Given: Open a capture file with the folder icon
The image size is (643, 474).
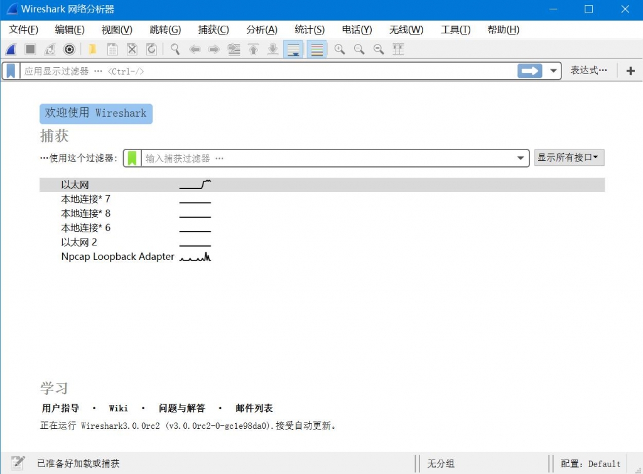Looking at the screenshot, I should [x=93, y=50].
